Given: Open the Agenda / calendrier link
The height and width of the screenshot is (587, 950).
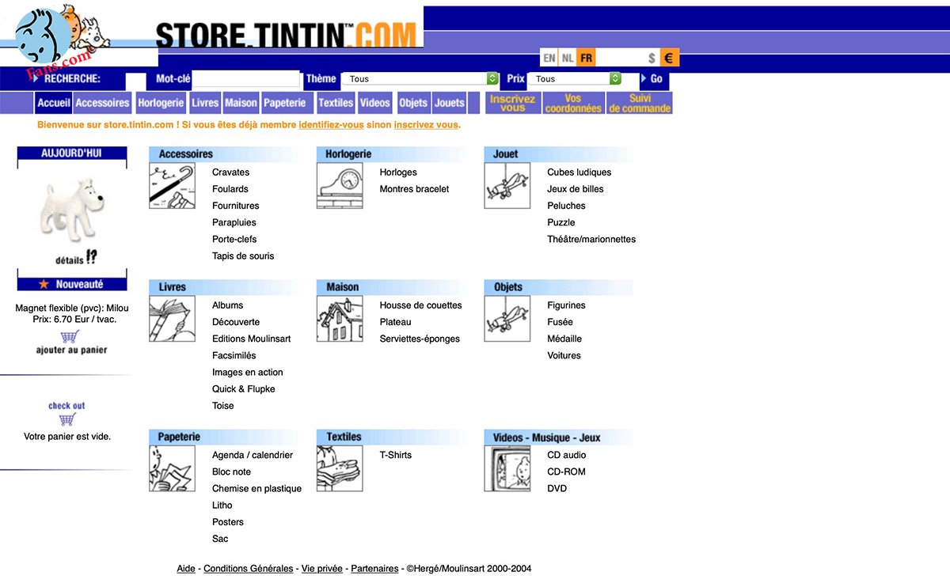Looking at the screenshot, I should (x=253, y=455).
